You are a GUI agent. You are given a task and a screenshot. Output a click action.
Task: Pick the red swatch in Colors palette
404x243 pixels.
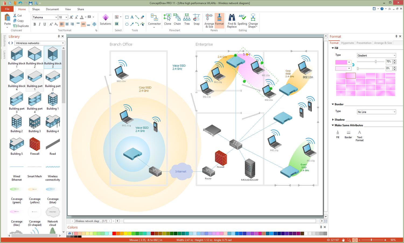[x=114, y=234]
